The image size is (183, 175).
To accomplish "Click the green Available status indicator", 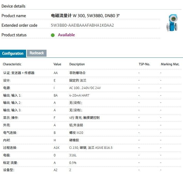I will [53, 35].
